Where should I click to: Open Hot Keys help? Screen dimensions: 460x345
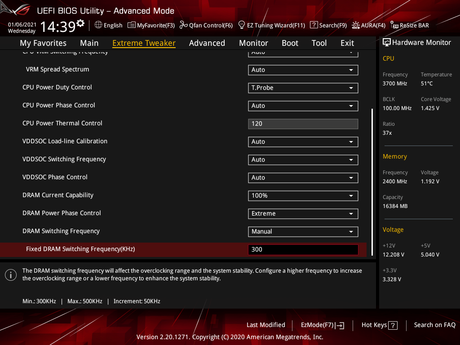(379, 325)
